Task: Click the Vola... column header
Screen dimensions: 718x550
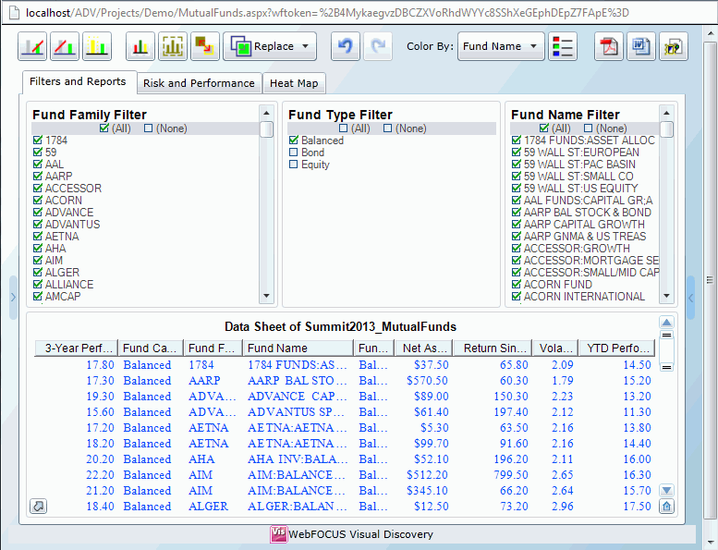Action: tap(555, 348)
